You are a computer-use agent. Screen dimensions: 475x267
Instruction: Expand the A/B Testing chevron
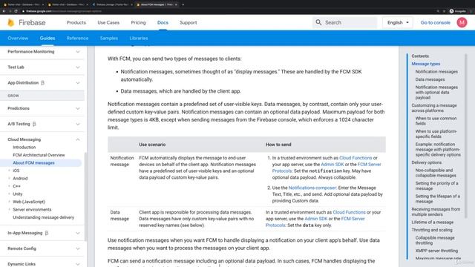point(78,124)
